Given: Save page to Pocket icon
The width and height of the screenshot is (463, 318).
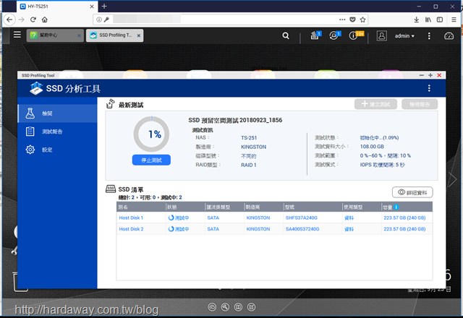Looking at the screenshot, I should click(352, 20).
